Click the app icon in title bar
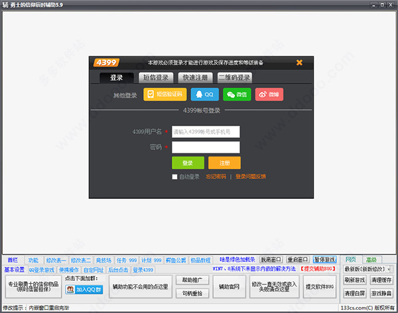This screenshot has width=398, height=313. point(5,5)
